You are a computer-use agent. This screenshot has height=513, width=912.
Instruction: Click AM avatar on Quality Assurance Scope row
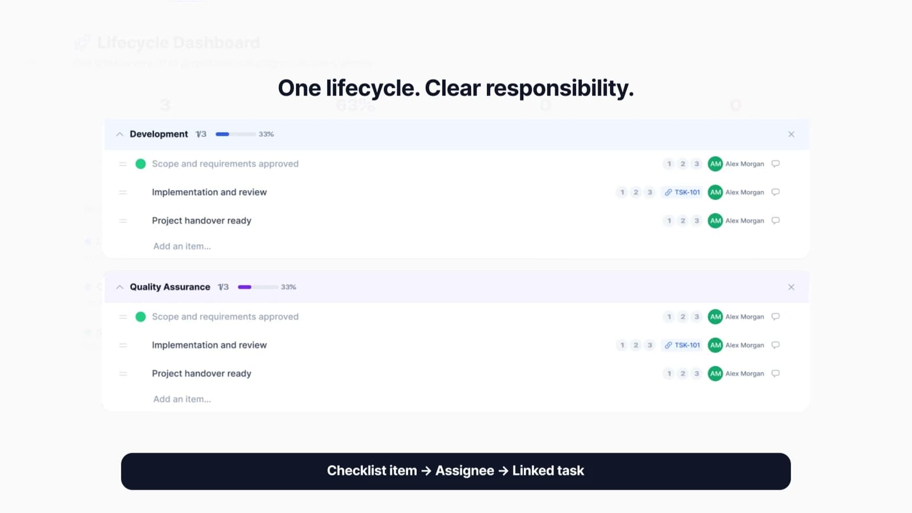[x=715, y=317]
